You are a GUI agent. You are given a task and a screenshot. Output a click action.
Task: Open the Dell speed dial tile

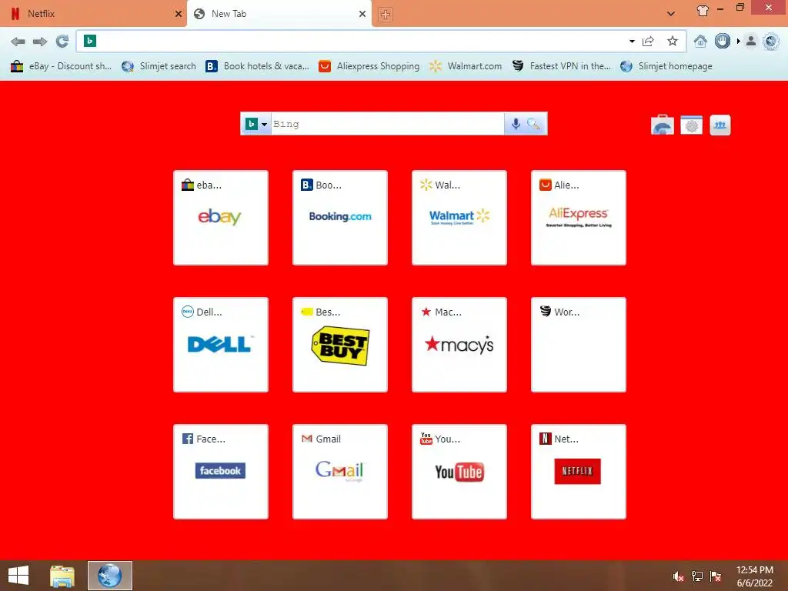click(221, 345)
